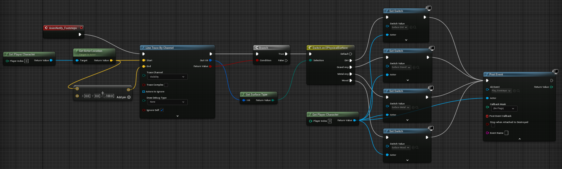Open the Surface-Dirt switch value dropdown
562x169 pixels.
point(400,27)
